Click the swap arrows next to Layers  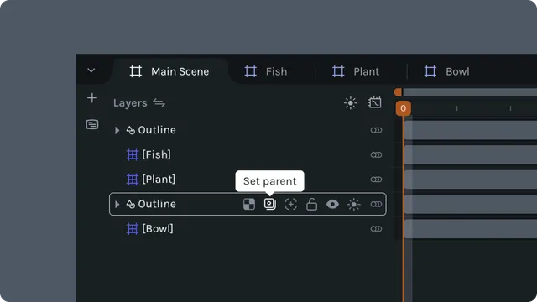(x=159, y=102)
